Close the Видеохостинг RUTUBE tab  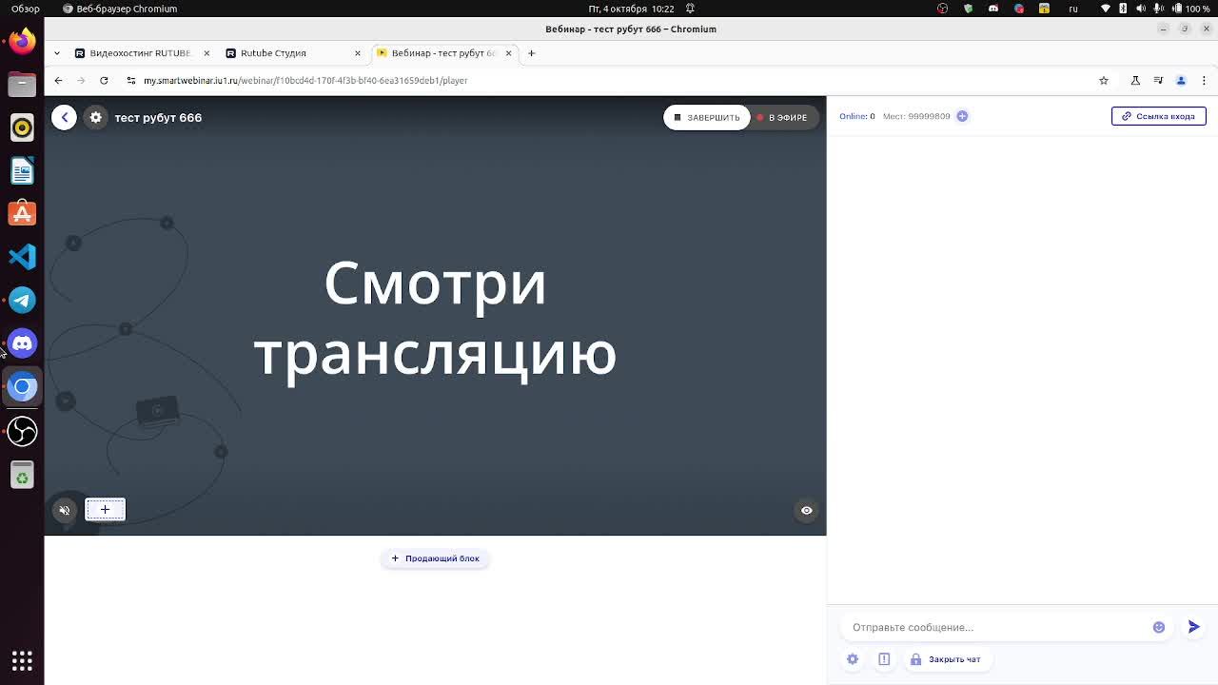pyautogui.click(x=206, y=53)
